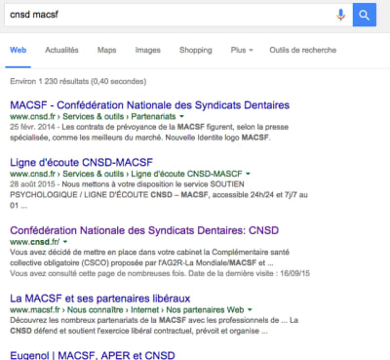
Task: Click the snippet dated 28 août 2015
Action: (x=159, y=195)
